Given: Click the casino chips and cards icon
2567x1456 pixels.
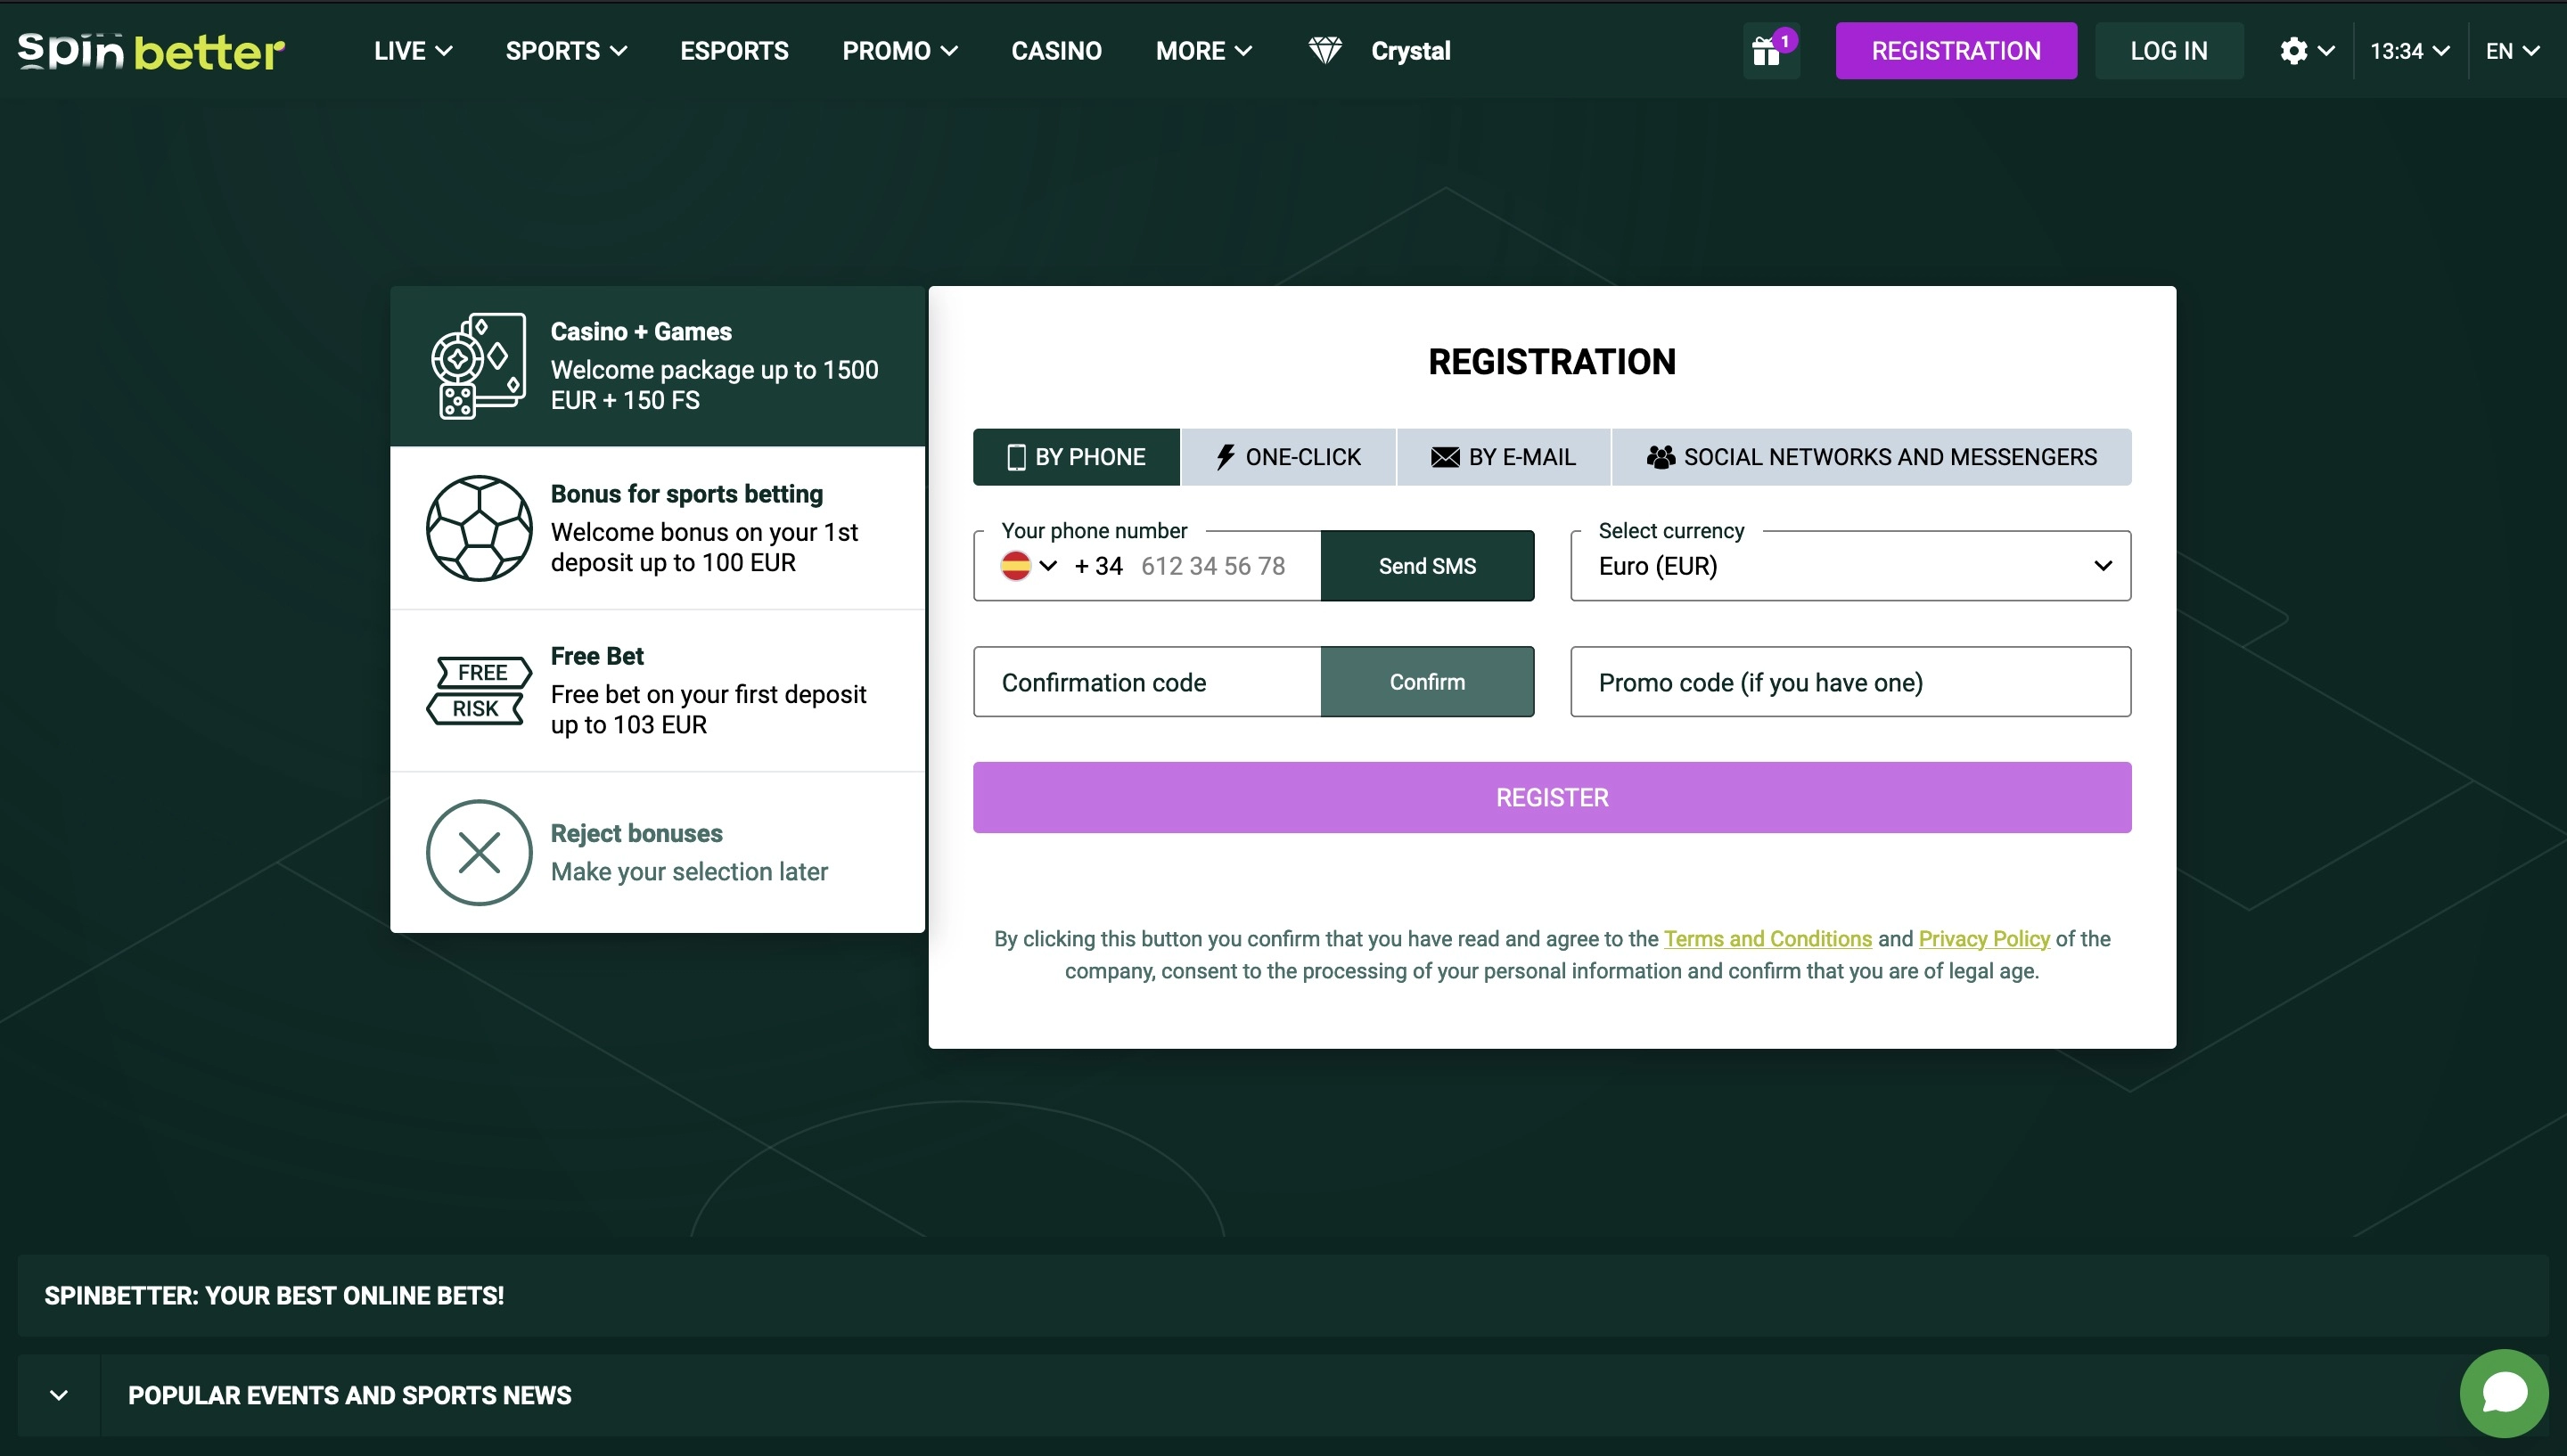Looking at the screenshot, I should click(478, 365).
